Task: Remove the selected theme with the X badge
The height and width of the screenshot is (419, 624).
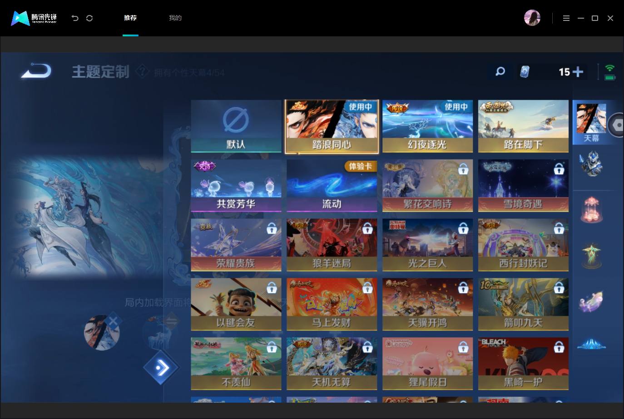Action: tap(113, 321)
